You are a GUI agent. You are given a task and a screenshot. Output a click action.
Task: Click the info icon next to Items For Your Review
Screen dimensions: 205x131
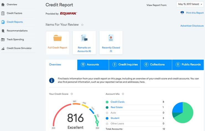(x=82, y=25)
